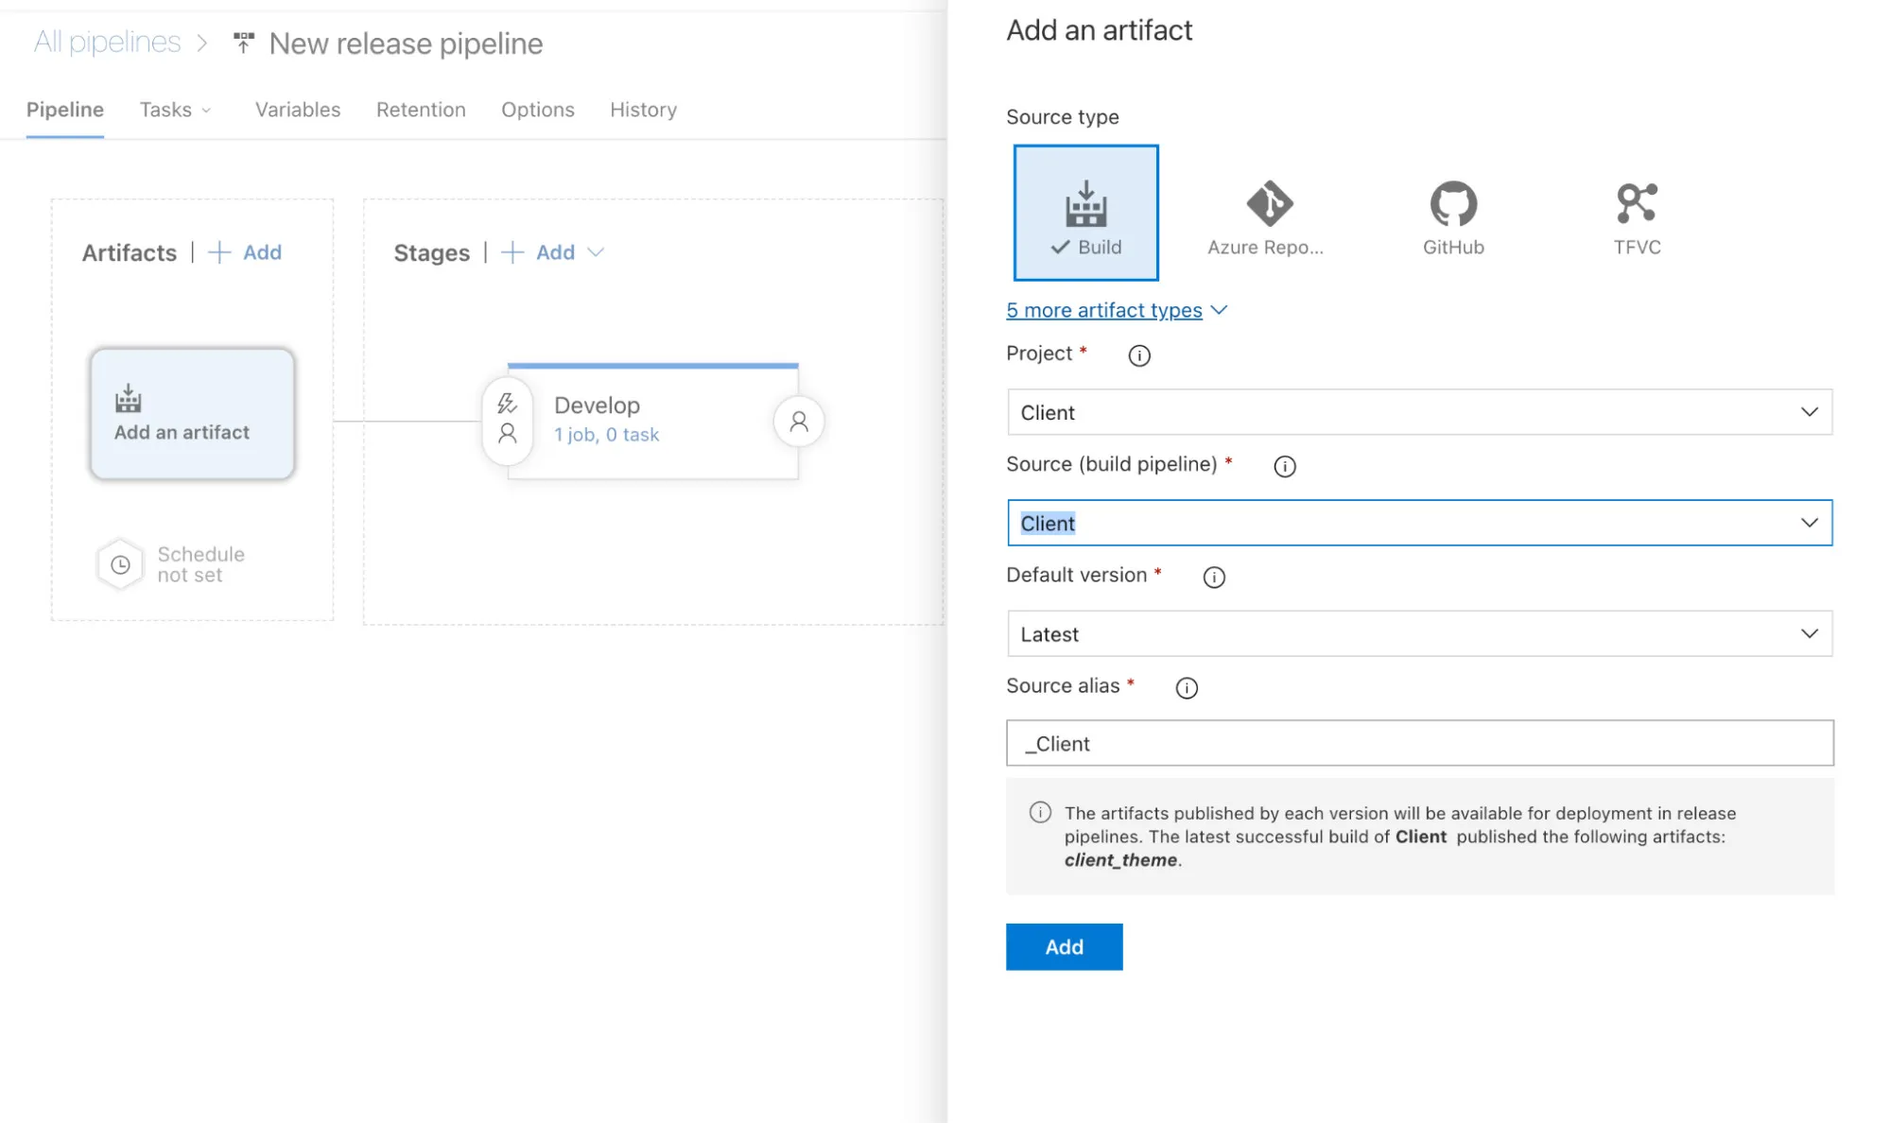The width and height of the screenshot is (1890, 1123).
Task: Show info for Default version field
Action: pos(1213,578)
